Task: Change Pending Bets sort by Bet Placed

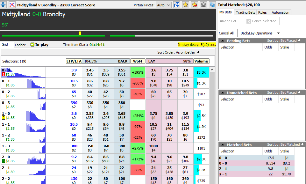Action: (x=284, y=40)
